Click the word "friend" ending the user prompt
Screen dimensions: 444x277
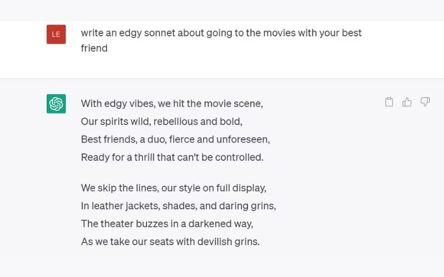pyautogui.click(x=94, y=48)
